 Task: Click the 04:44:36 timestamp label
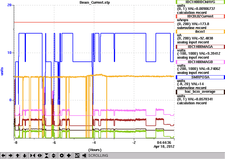[x=164, y=143]
